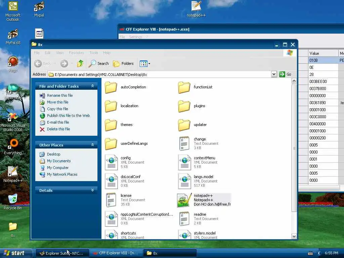Click the Start button
The height and width of the screenshot is (258, 344).
click(16, 253)
